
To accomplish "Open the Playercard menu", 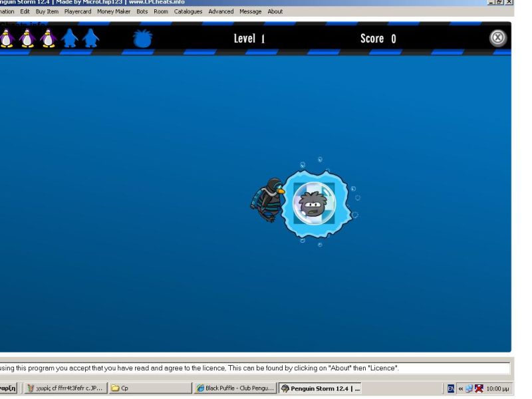I will [x=78, y=11].
